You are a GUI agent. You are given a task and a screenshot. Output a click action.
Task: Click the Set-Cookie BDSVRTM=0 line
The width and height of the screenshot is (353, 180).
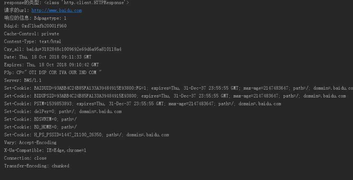point(40,119)
